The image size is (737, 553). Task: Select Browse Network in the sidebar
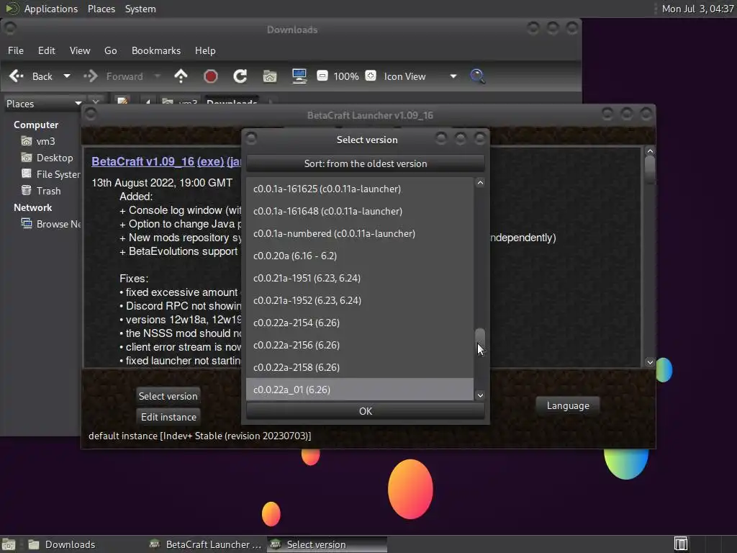point(51,224)
